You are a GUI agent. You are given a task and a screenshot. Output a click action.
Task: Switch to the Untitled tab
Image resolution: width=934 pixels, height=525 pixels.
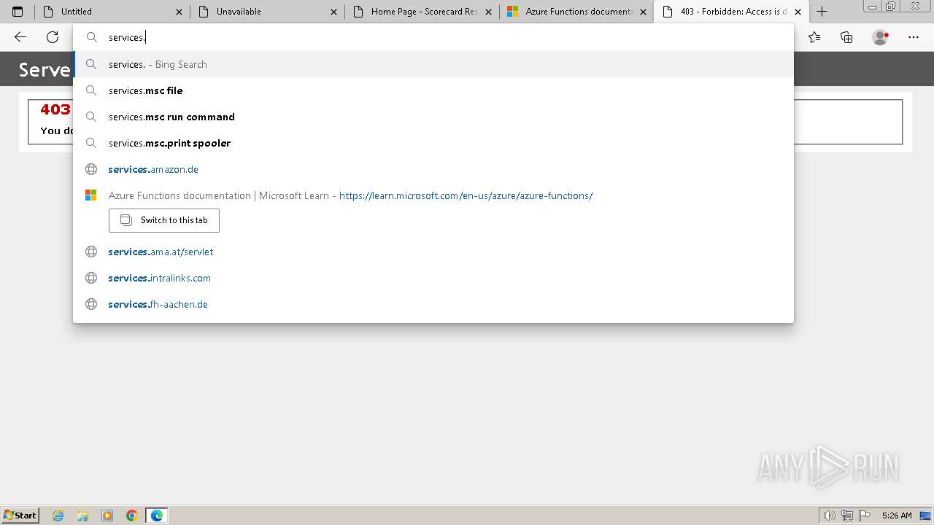pos(112,12)
